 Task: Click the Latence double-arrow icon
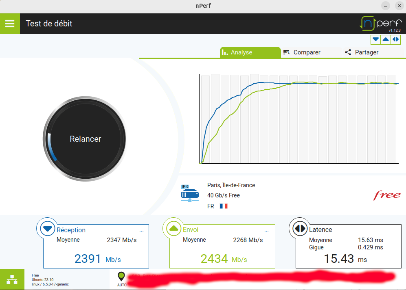click(x=300, y=229)
